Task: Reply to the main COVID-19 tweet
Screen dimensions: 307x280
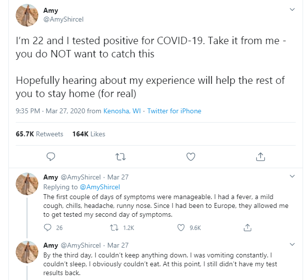Action: [x=51, y=156]
